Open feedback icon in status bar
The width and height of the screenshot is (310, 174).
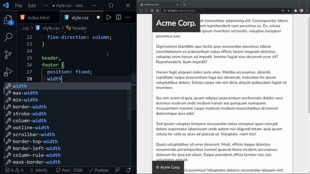coord(117,170)
